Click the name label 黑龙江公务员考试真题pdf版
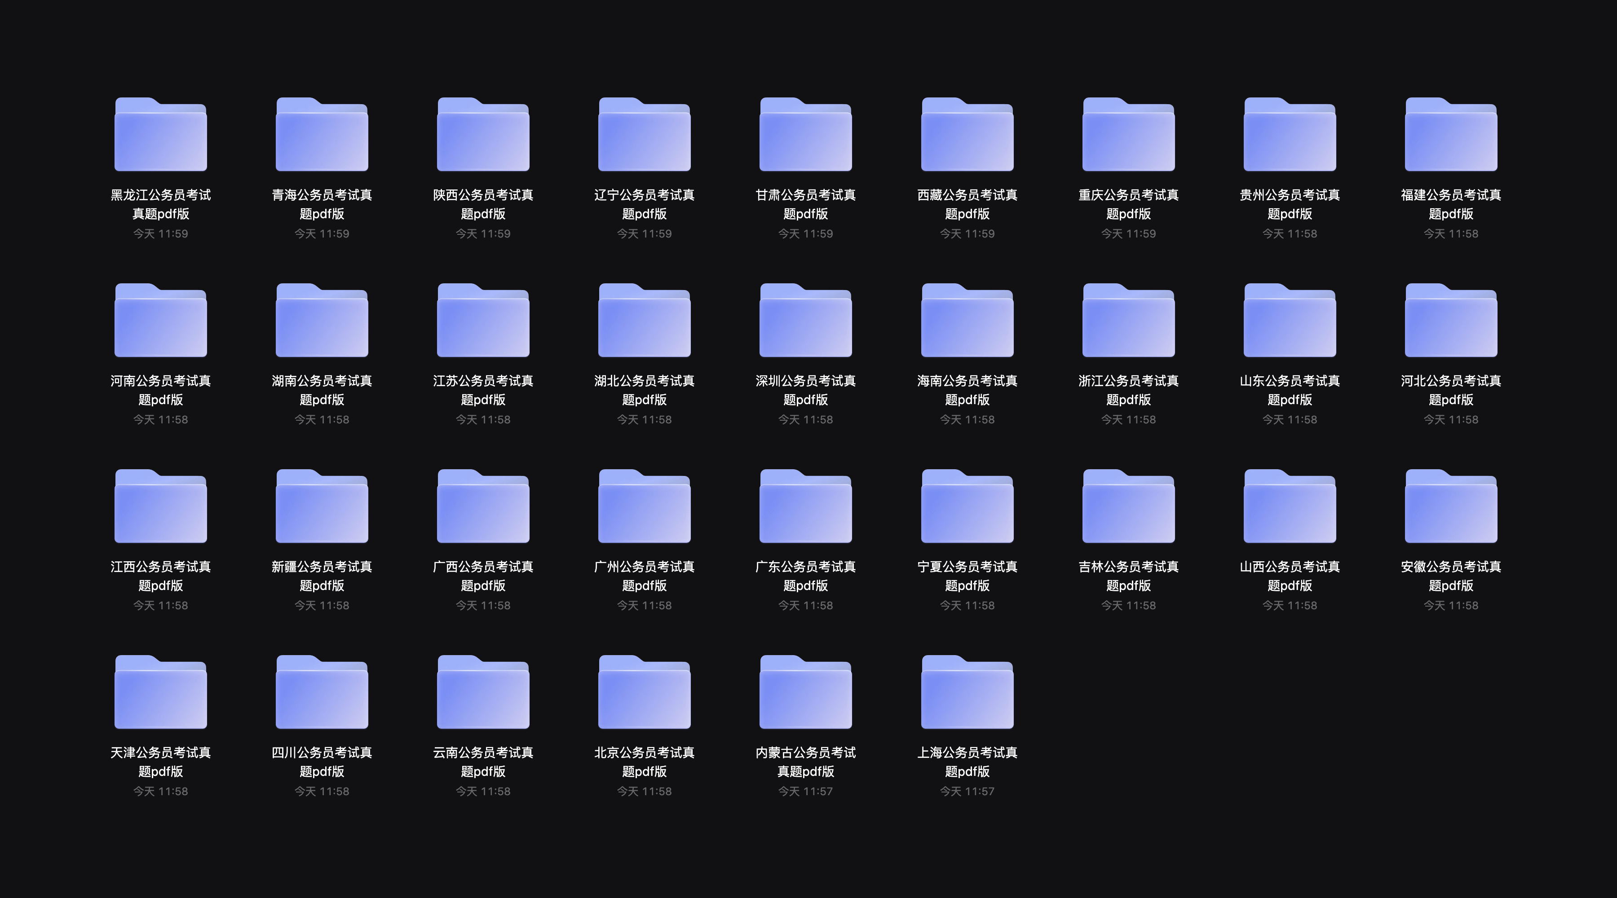Image resolution: width=1617 pixels, height=898 pixels. 161,204
